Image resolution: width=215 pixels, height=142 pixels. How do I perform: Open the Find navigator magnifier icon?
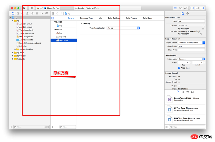point(23,13)
